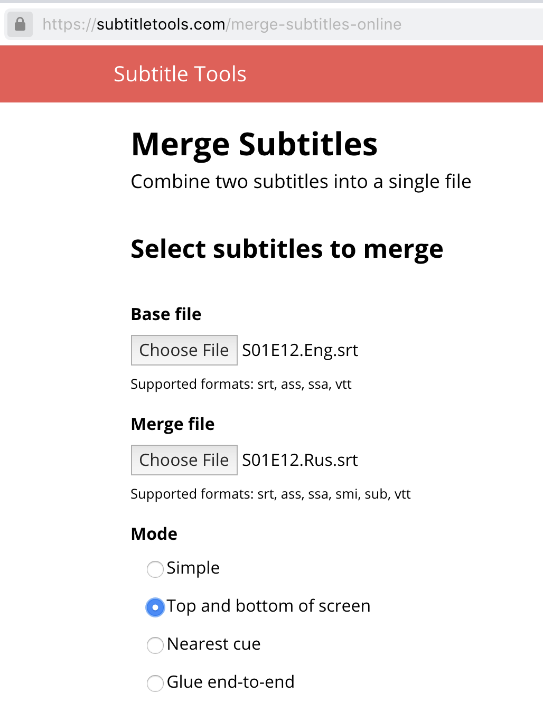This screenshot has height=712, width=543.
Task: Click Choose File for the Merge file
Action: click(x=184, y=460)
